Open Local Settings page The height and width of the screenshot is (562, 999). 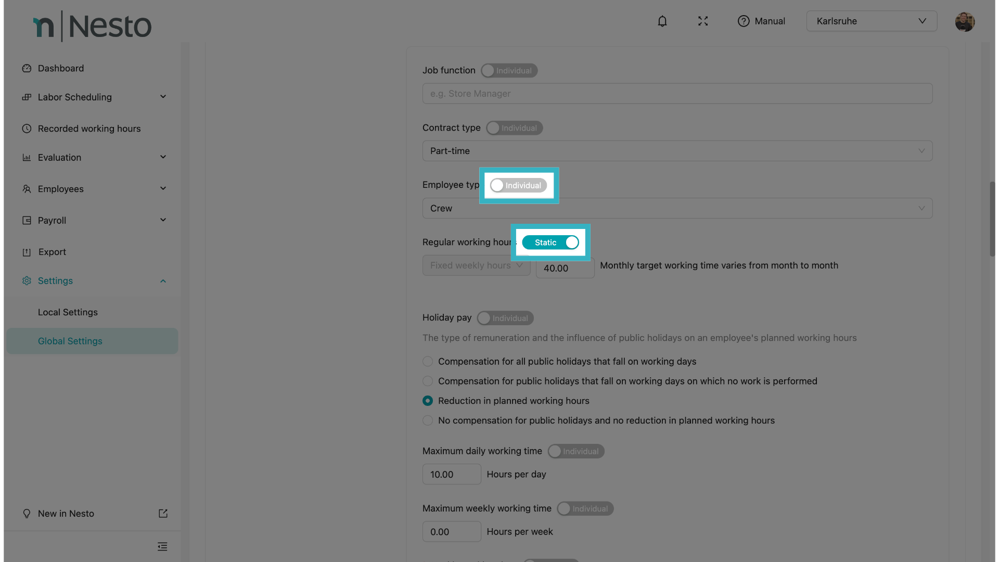(x=68, y=312)
